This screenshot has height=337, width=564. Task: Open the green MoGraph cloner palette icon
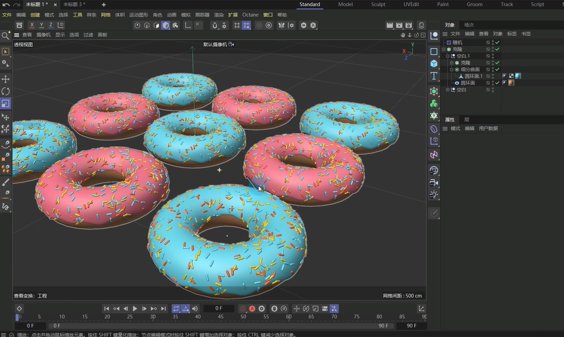click(x=434, y=104)
